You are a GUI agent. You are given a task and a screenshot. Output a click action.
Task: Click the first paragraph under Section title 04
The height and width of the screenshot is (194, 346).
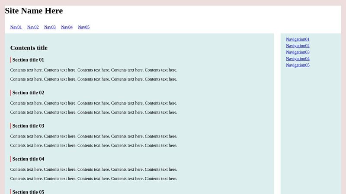[93, 169]
